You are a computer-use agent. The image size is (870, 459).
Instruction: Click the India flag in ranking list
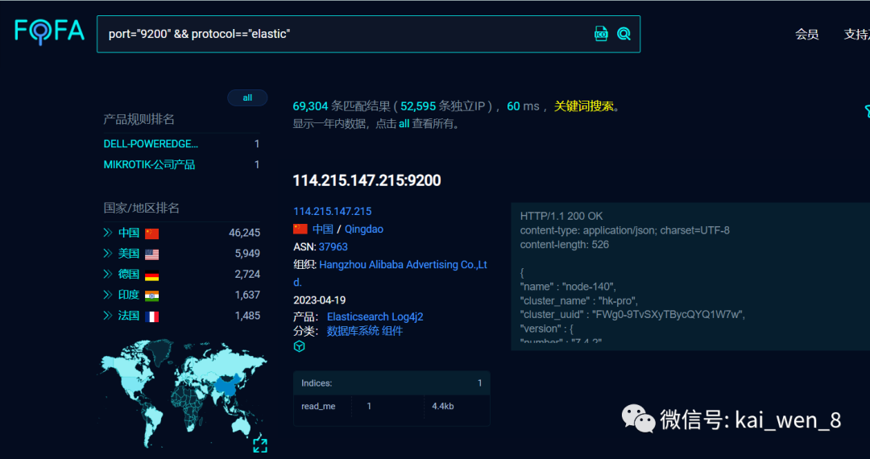(152, 296)
